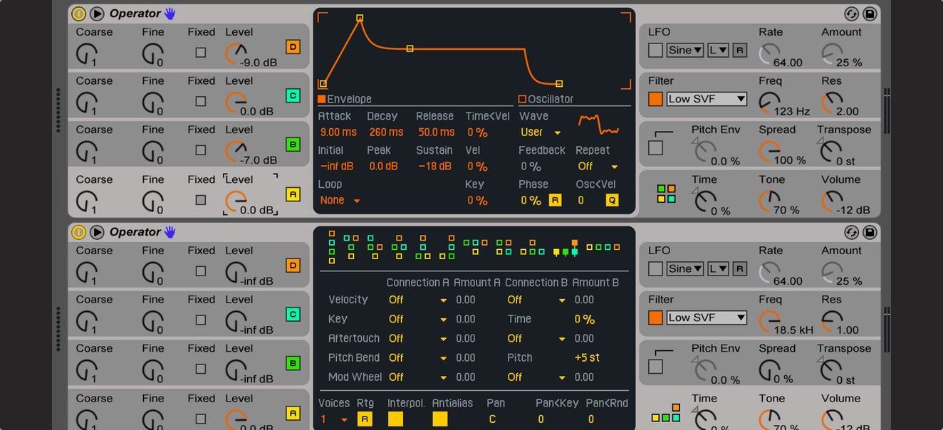This screenshot has height=430, width=943.
Task: Click the hand icon beside upper Operator title
Action: coord(170,14)
